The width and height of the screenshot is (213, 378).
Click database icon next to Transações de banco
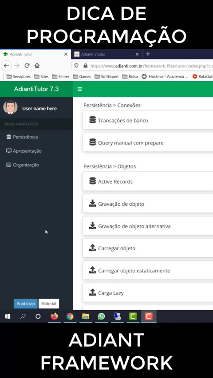point(92,120)
